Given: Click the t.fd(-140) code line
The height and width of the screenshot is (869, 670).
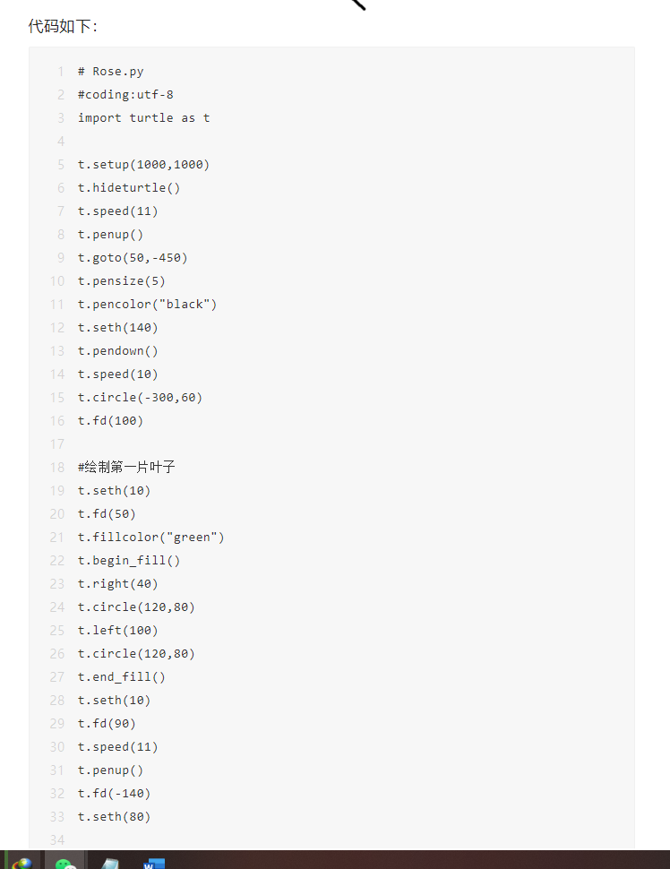Looking at the screenshot, I should (114, 794).
